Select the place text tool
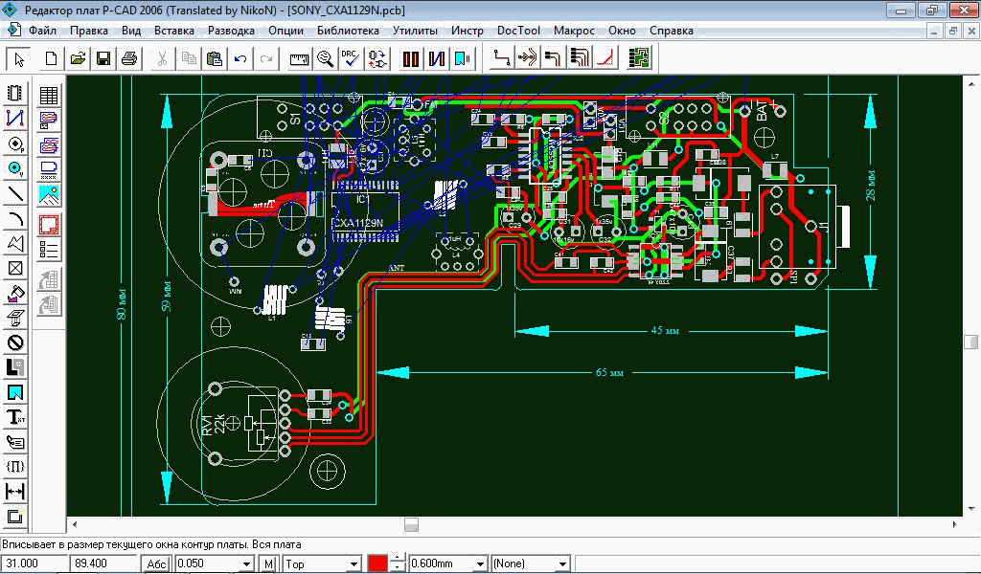 pos(15,417)
